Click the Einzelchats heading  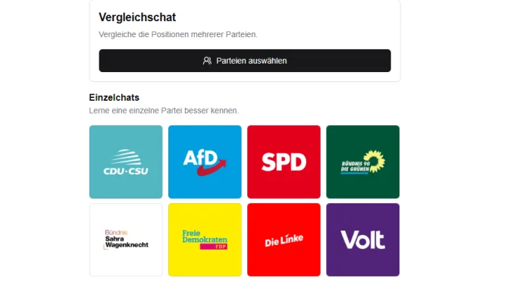(114, 97)
